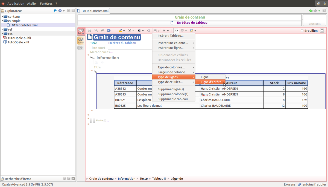Refresh the Explorateur panel
This screenshot has width=328, height=187.
coord(55,11)
